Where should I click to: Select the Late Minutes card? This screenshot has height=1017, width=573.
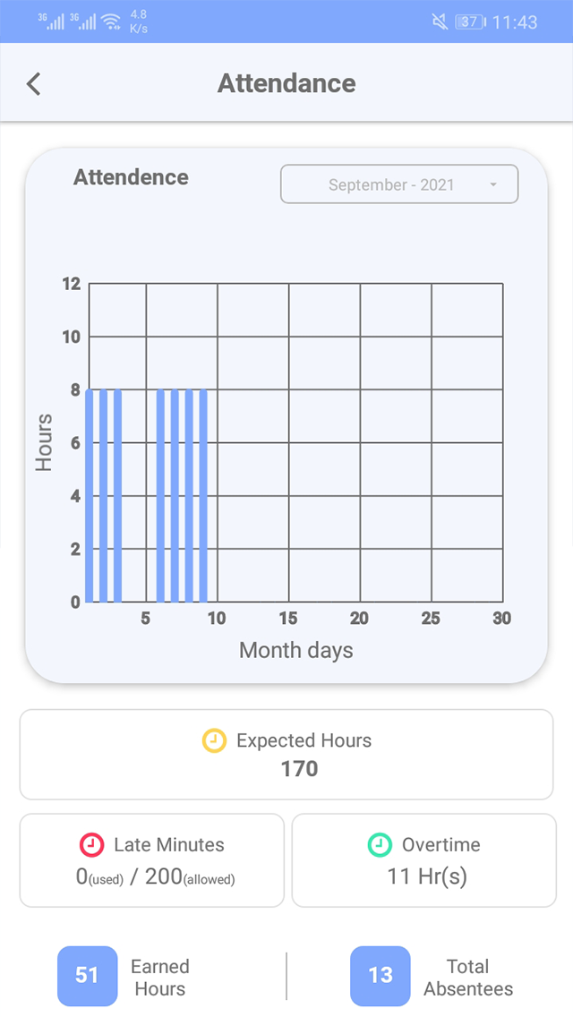[x=152, y=860]
